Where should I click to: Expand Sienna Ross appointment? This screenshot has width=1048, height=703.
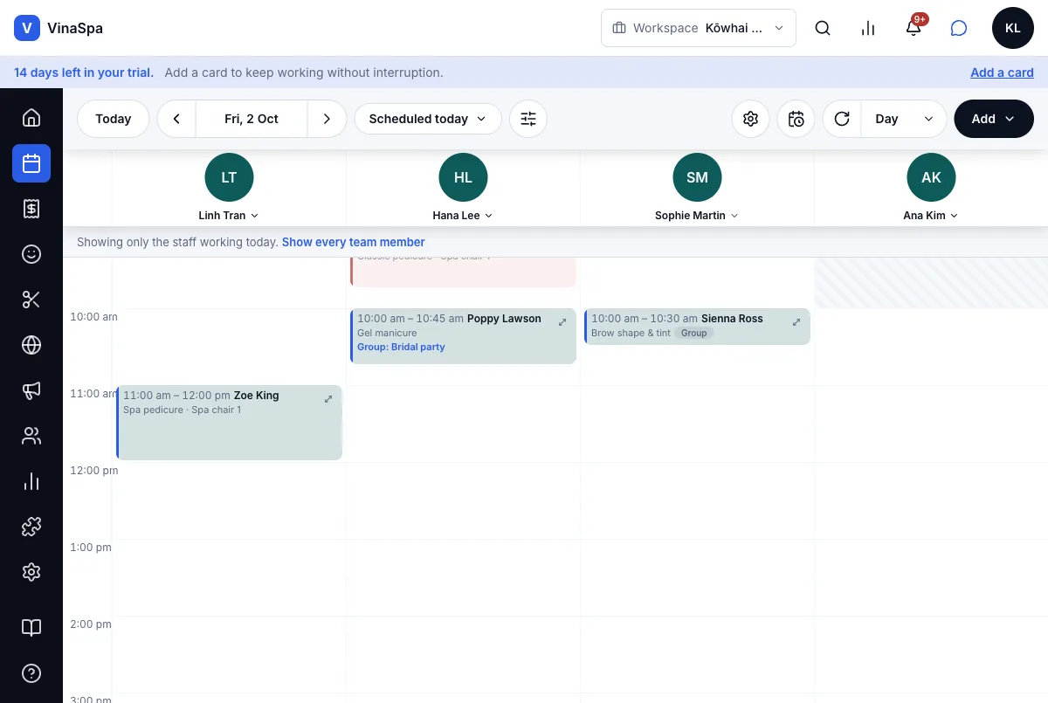tap(796, 322)
